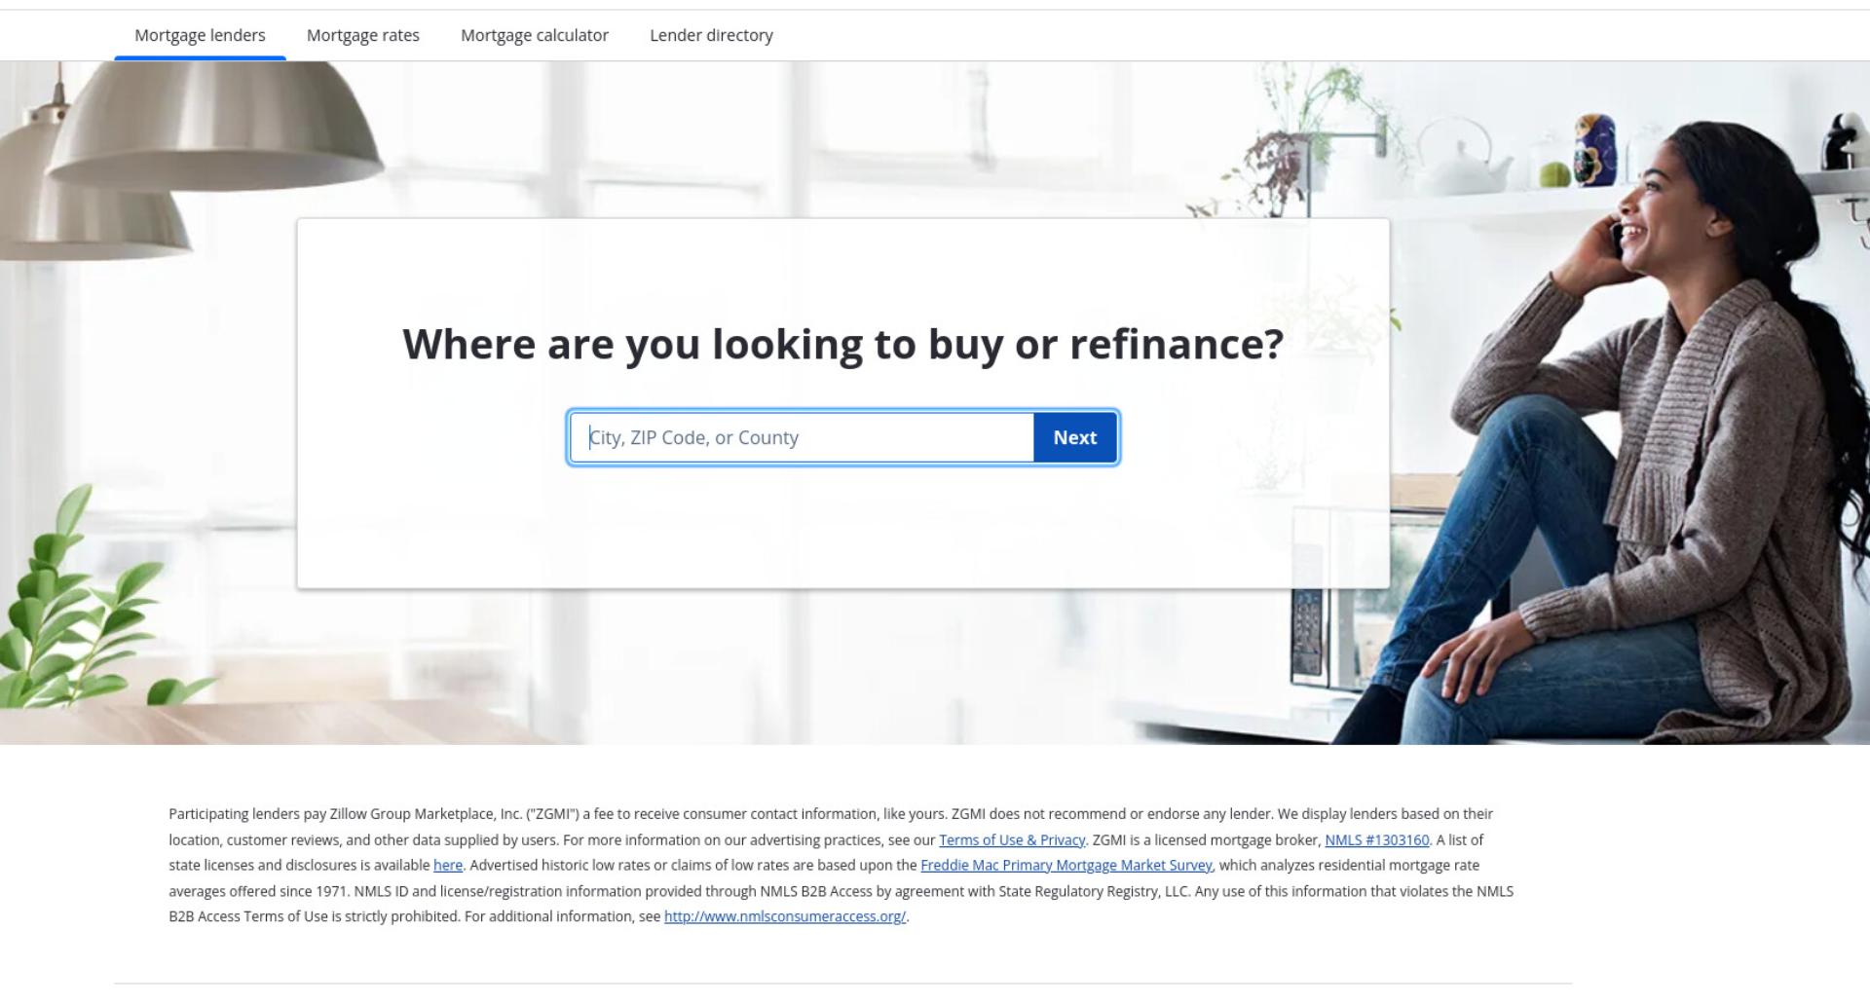Switch to Mortgage rates tab
Image resolution: width=1870 pixels, height=1005 pixels.
click(x=363, y=36)
